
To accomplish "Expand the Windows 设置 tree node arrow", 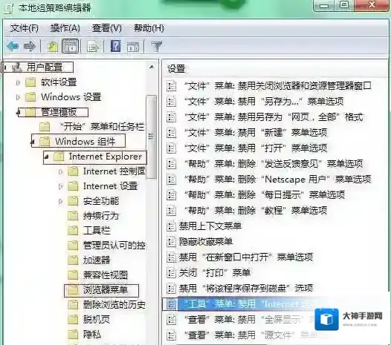I will [x=18, y=97].
